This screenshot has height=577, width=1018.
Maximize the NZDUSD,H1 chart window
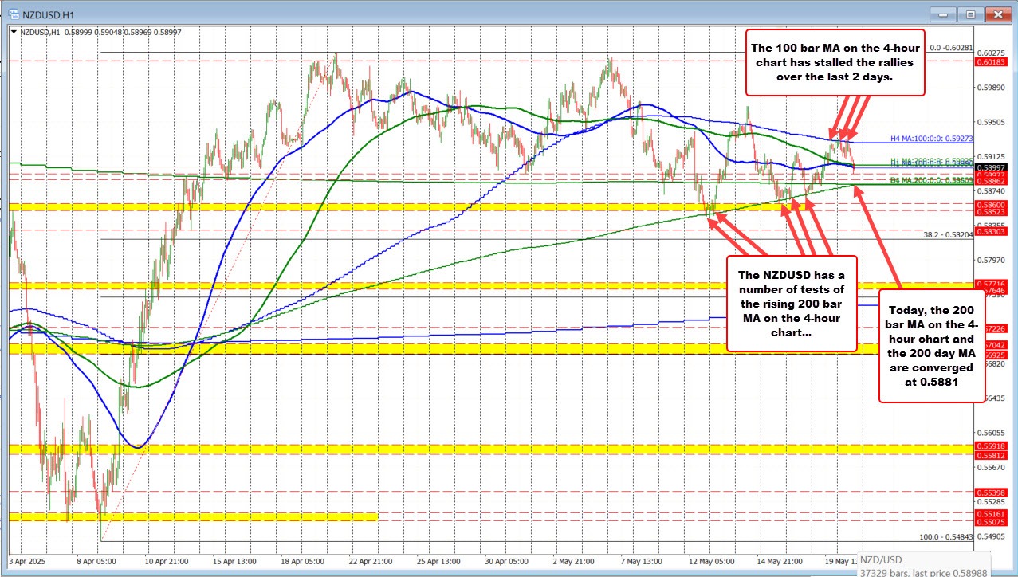point(970,14)
